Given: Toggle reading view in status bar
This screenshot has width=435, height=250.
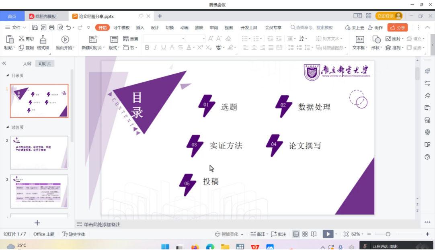Looking at the screenshot, I should click(x=314, y=234).
